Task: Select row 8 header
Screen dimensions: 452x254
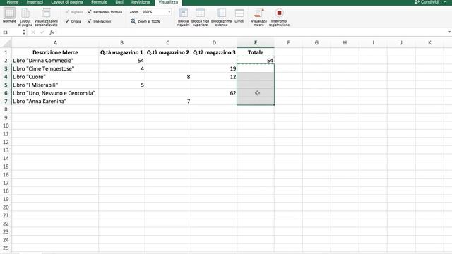Action: (x=6, y=109)
